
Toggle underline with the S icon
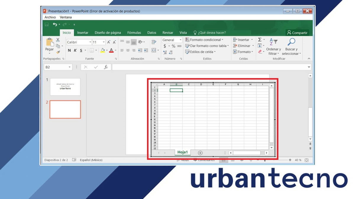pos(81,50)
